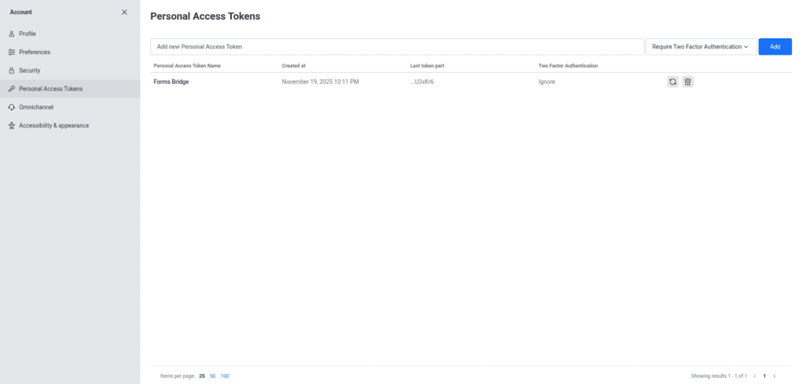Open the Require Two Factor Authentication dropdown
Image resolution: width=802 pixels, height=384 pixels.
pos(701,46)
